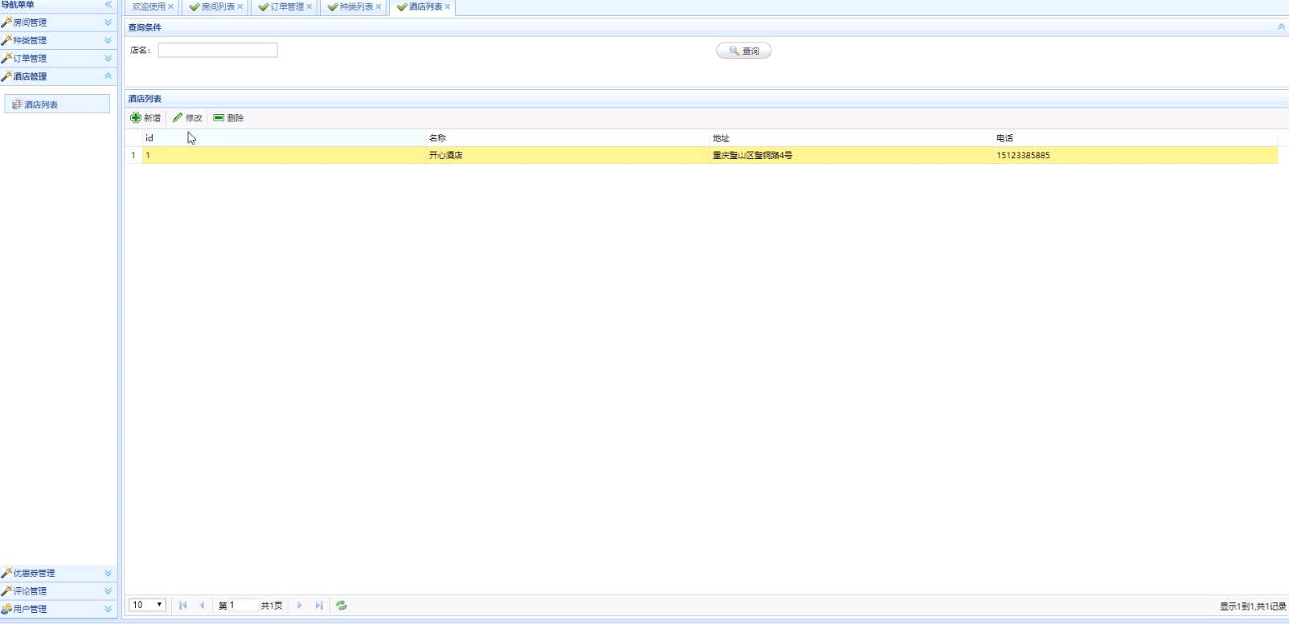1289x625 pixels.
Task: Click the green plus 新增 add icon
Action: (x=135, y=117)
